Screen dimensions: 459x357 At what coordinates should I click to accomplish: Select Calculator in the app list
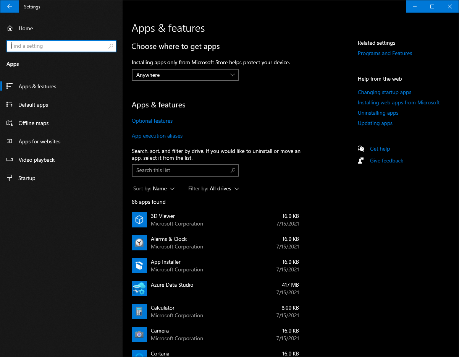point(216,312)
